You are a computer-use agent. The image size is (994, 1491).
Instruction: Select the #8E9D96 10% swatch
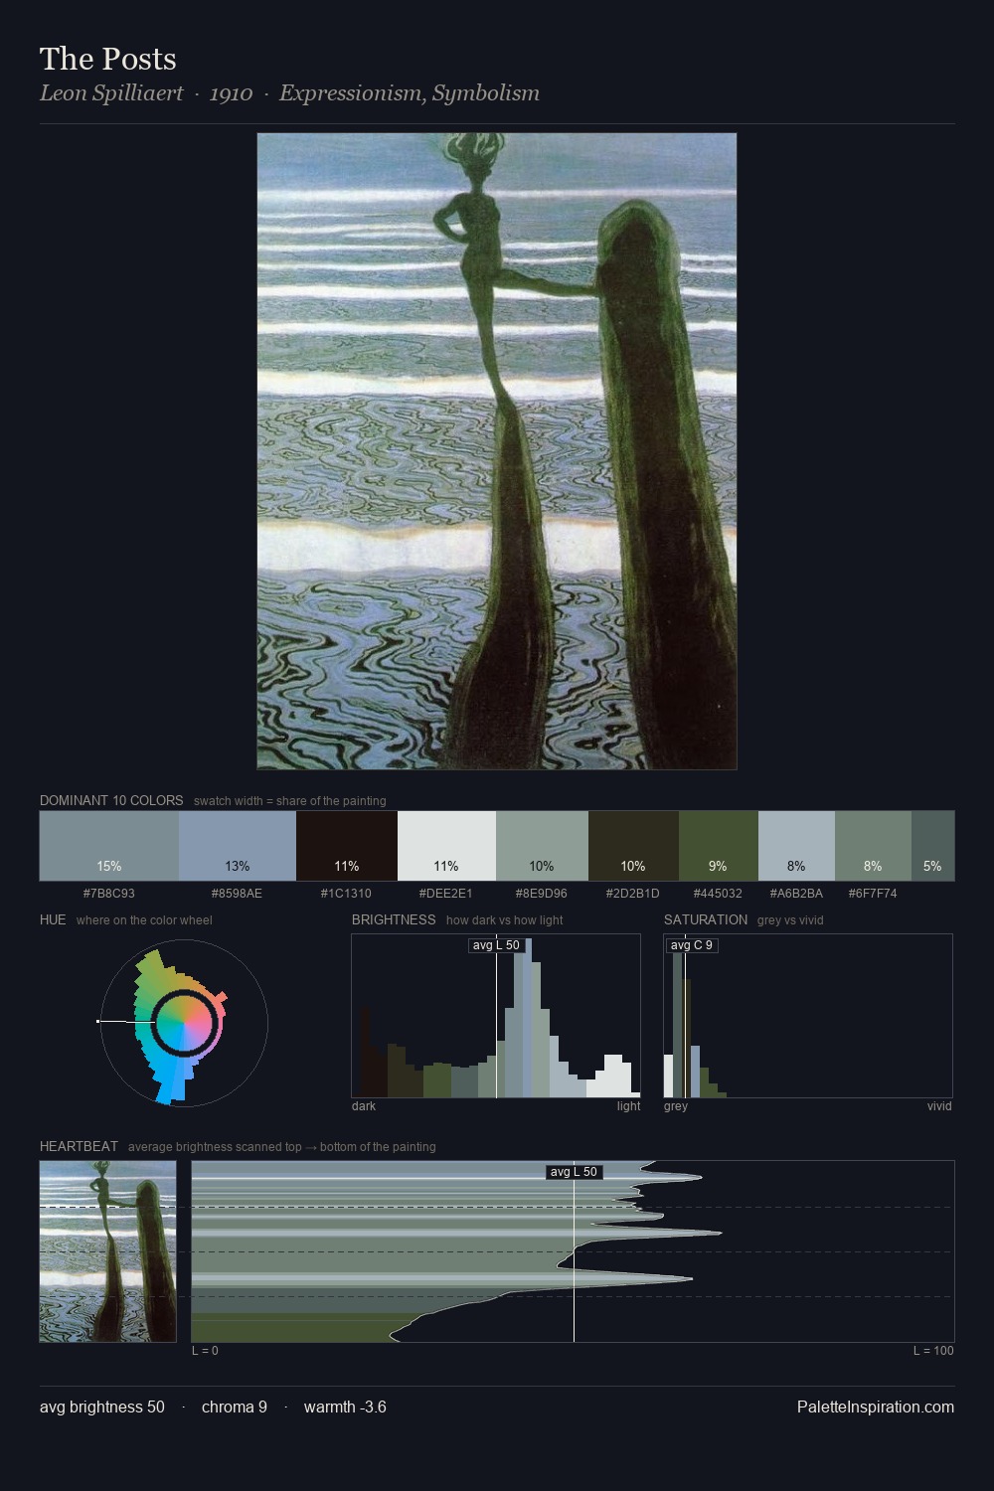click(x=542, y=846)
